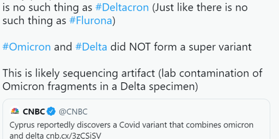Image resolution: width=279 pixels, height=139 pixels.
Task: Click 'such thing as' text before #Flurona
Action: point(34,21)
